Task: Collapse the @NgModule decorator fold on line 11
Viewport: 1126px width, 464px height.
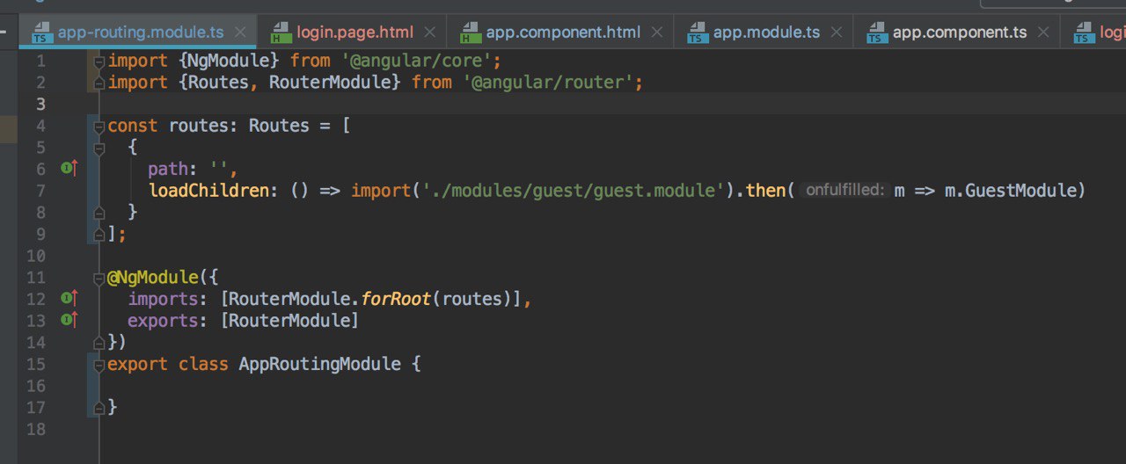Action: 99,278
